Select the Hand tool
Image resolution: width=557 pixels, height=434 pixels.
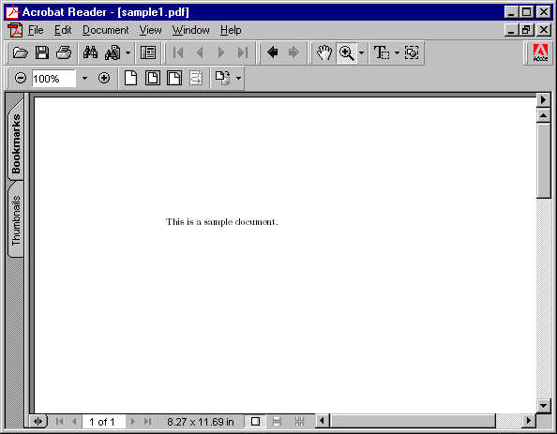click(324, 52)
